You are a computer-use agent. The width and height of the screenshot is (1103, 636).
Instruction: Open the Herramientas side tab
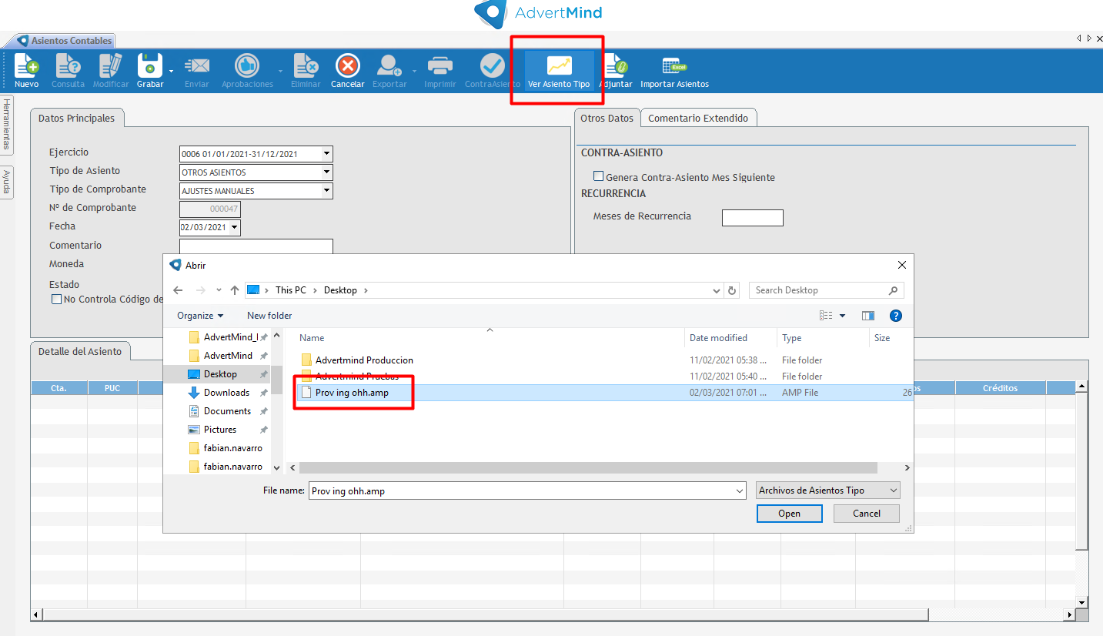7,125
